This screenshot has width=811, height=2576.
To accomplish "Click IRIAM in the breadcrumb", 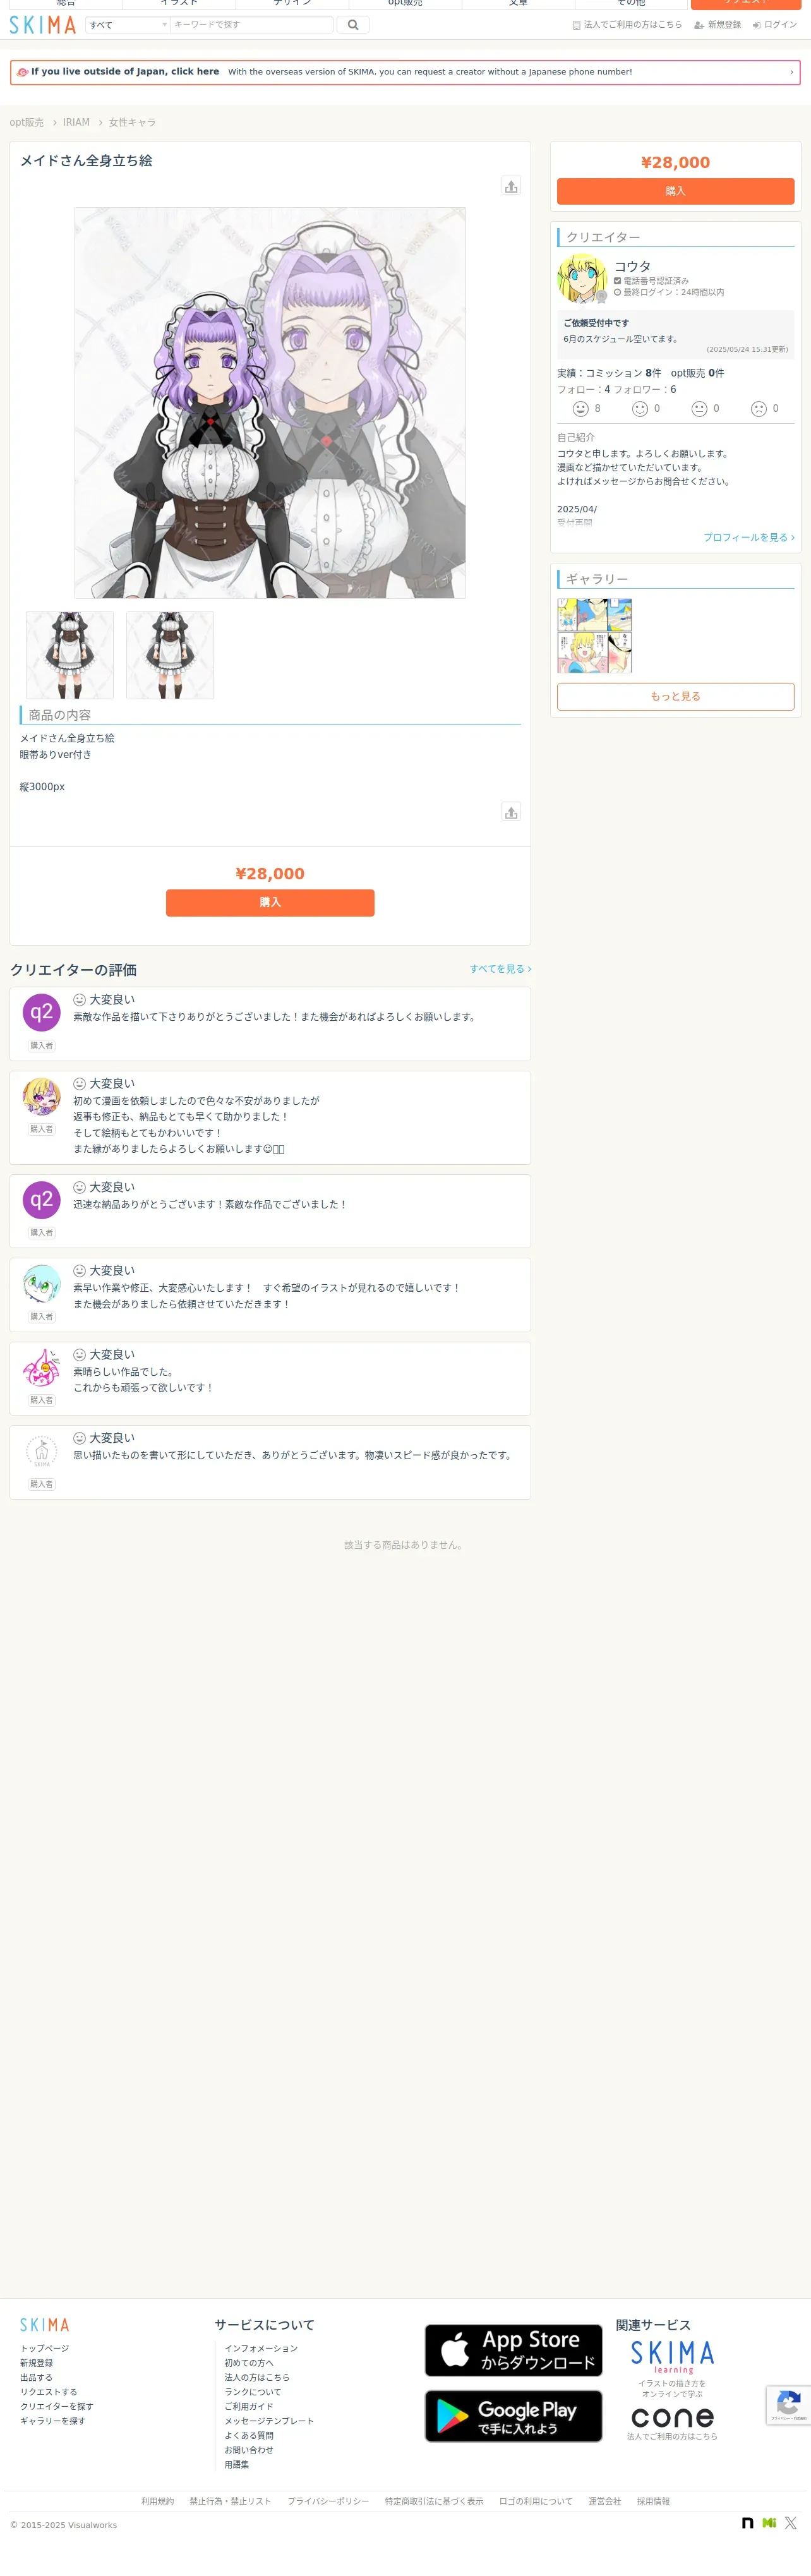I will pyautogui.click(x=76, y=123).
